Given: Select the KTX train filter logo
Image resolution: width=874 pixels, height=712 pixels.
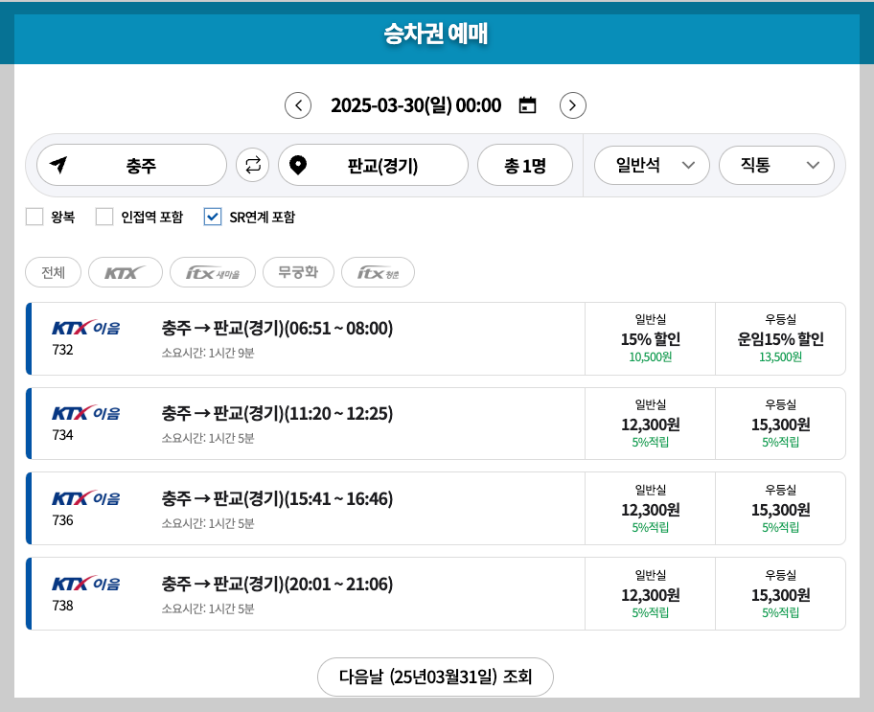Looking at the screenshot, I should tap(125, 272).
